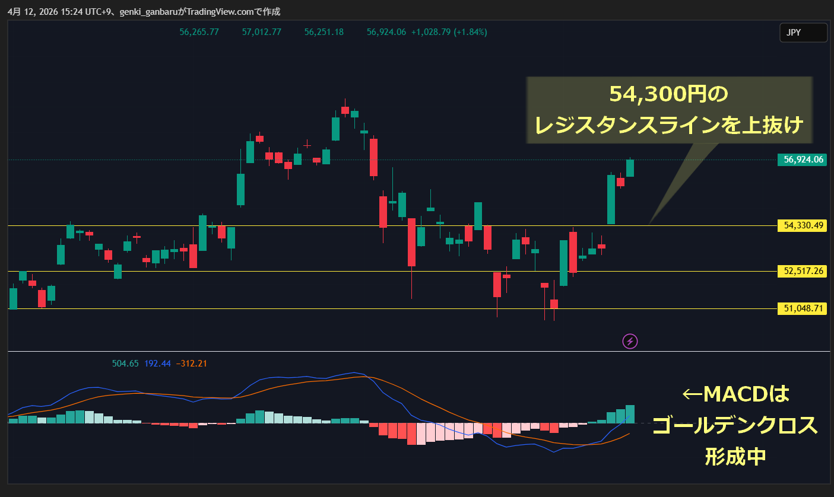
Task: Click the blue MACD value 192.44
Action: click(157, 364)
